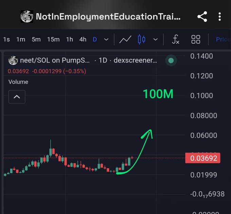Tap the 1D interval label in legend

(103, 60)
